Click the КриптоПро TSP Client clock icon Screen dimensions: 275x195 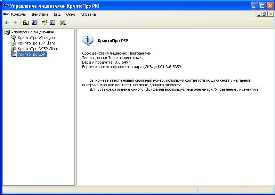click(14, 43)
